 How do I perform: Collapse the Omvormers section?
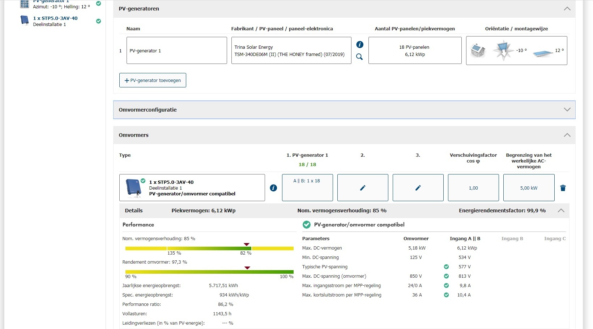[x=567, y=135]
